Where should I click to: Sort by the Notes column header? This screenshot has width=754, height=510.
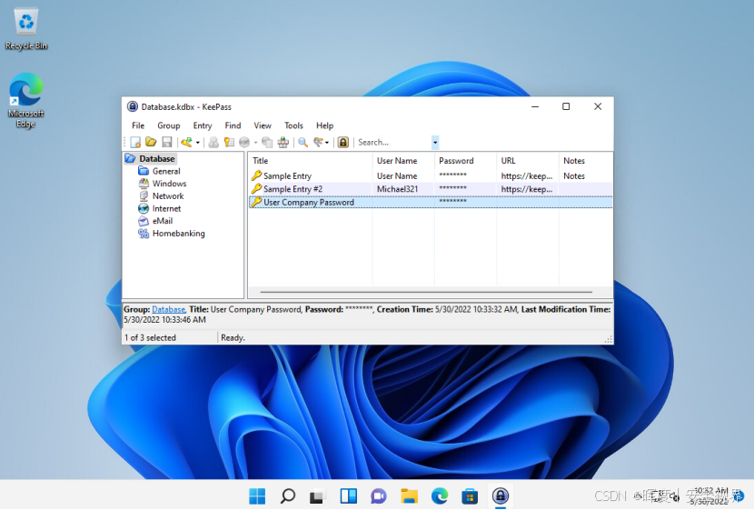pos(586,161)
